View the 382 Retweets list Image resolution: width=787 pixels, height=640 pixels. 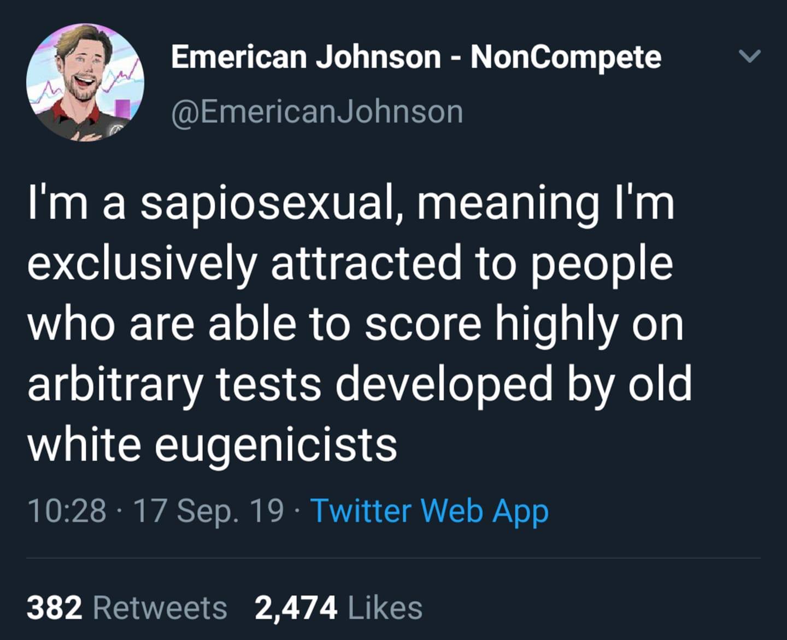click(127, 608)
